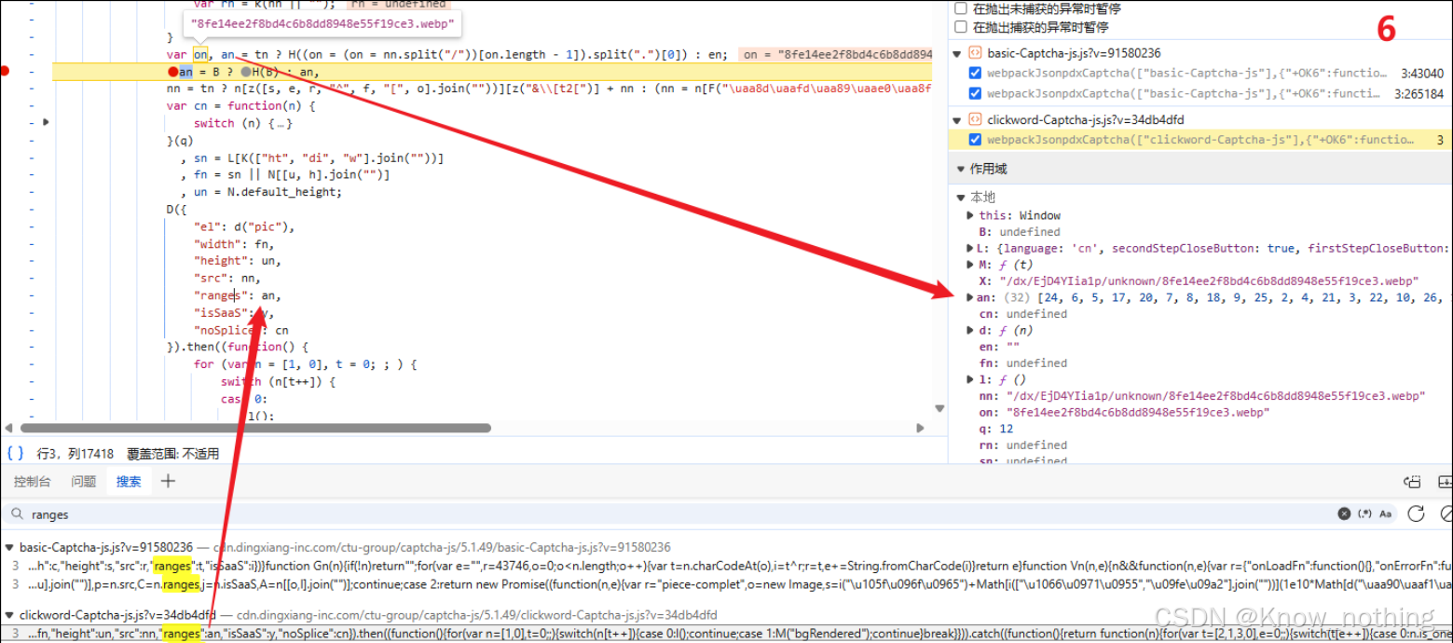Toggle match case Aa option
The image size is (1453, 643).
pyautogui.click(x=1386, y=513)
